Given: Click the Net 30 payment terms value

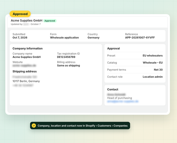Looking at the screenshot, I should click(158, 70).
